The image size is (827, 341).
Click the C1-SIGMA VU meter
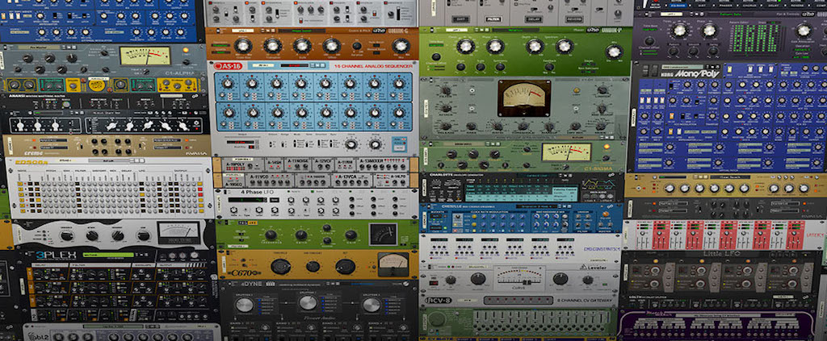click(566, 152)
